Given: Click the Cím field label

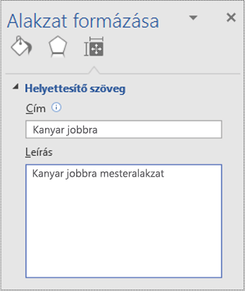Looking at the screenshot, I should point(36,109).
